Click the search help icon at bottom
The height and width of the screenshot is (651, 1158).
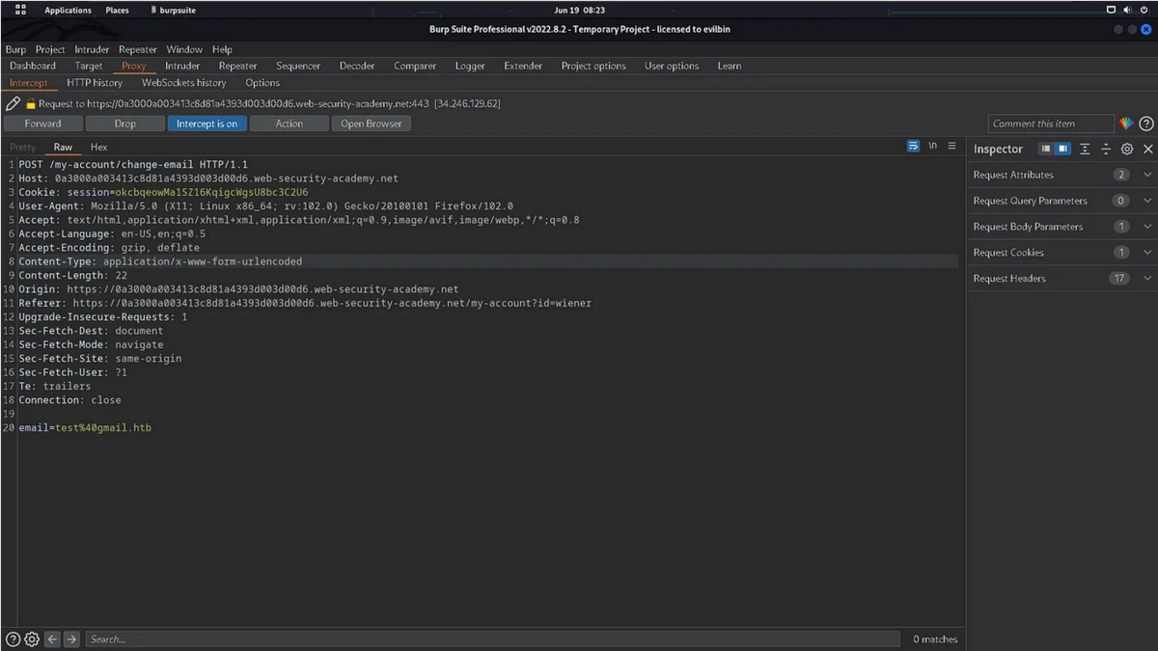13,639
